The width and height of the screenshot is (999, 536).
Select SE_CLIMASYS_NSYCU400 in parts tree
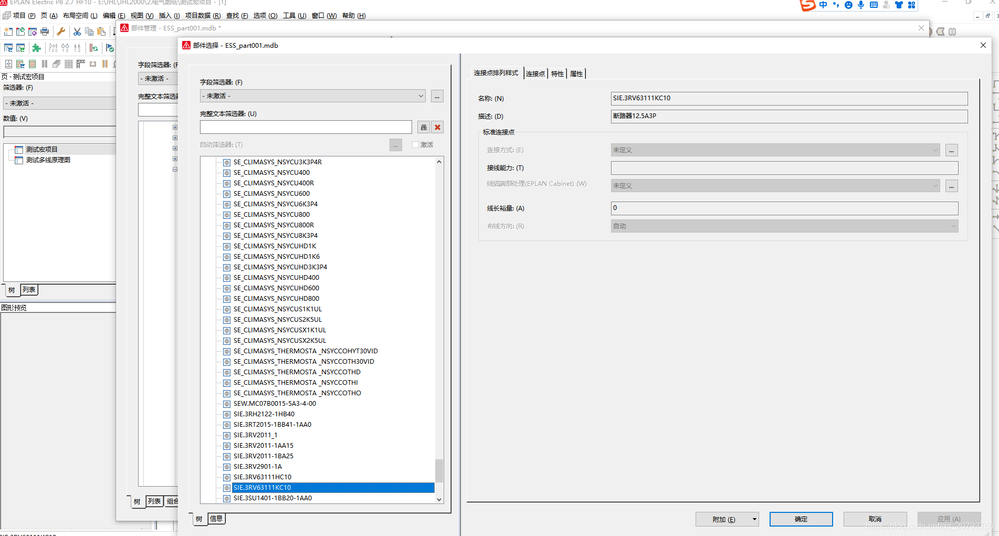271,173
